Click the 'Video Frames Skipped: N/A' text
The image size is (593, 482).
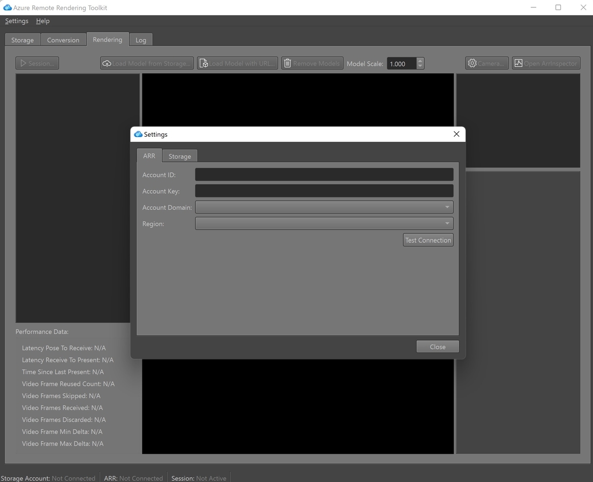pyautogui.click(x=61, y=396)
